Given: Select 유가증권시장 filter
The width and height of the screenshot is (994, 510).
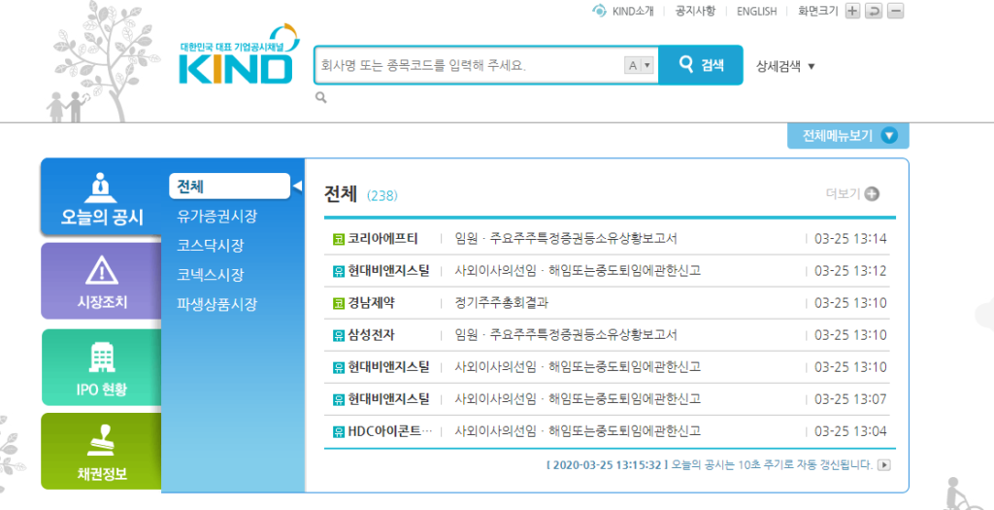Looking at the screenshot, I should click(216, 217).
